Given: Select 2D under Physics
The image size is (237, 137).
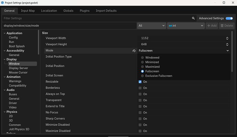Looking at the screenshot, I should pos(11,116).
